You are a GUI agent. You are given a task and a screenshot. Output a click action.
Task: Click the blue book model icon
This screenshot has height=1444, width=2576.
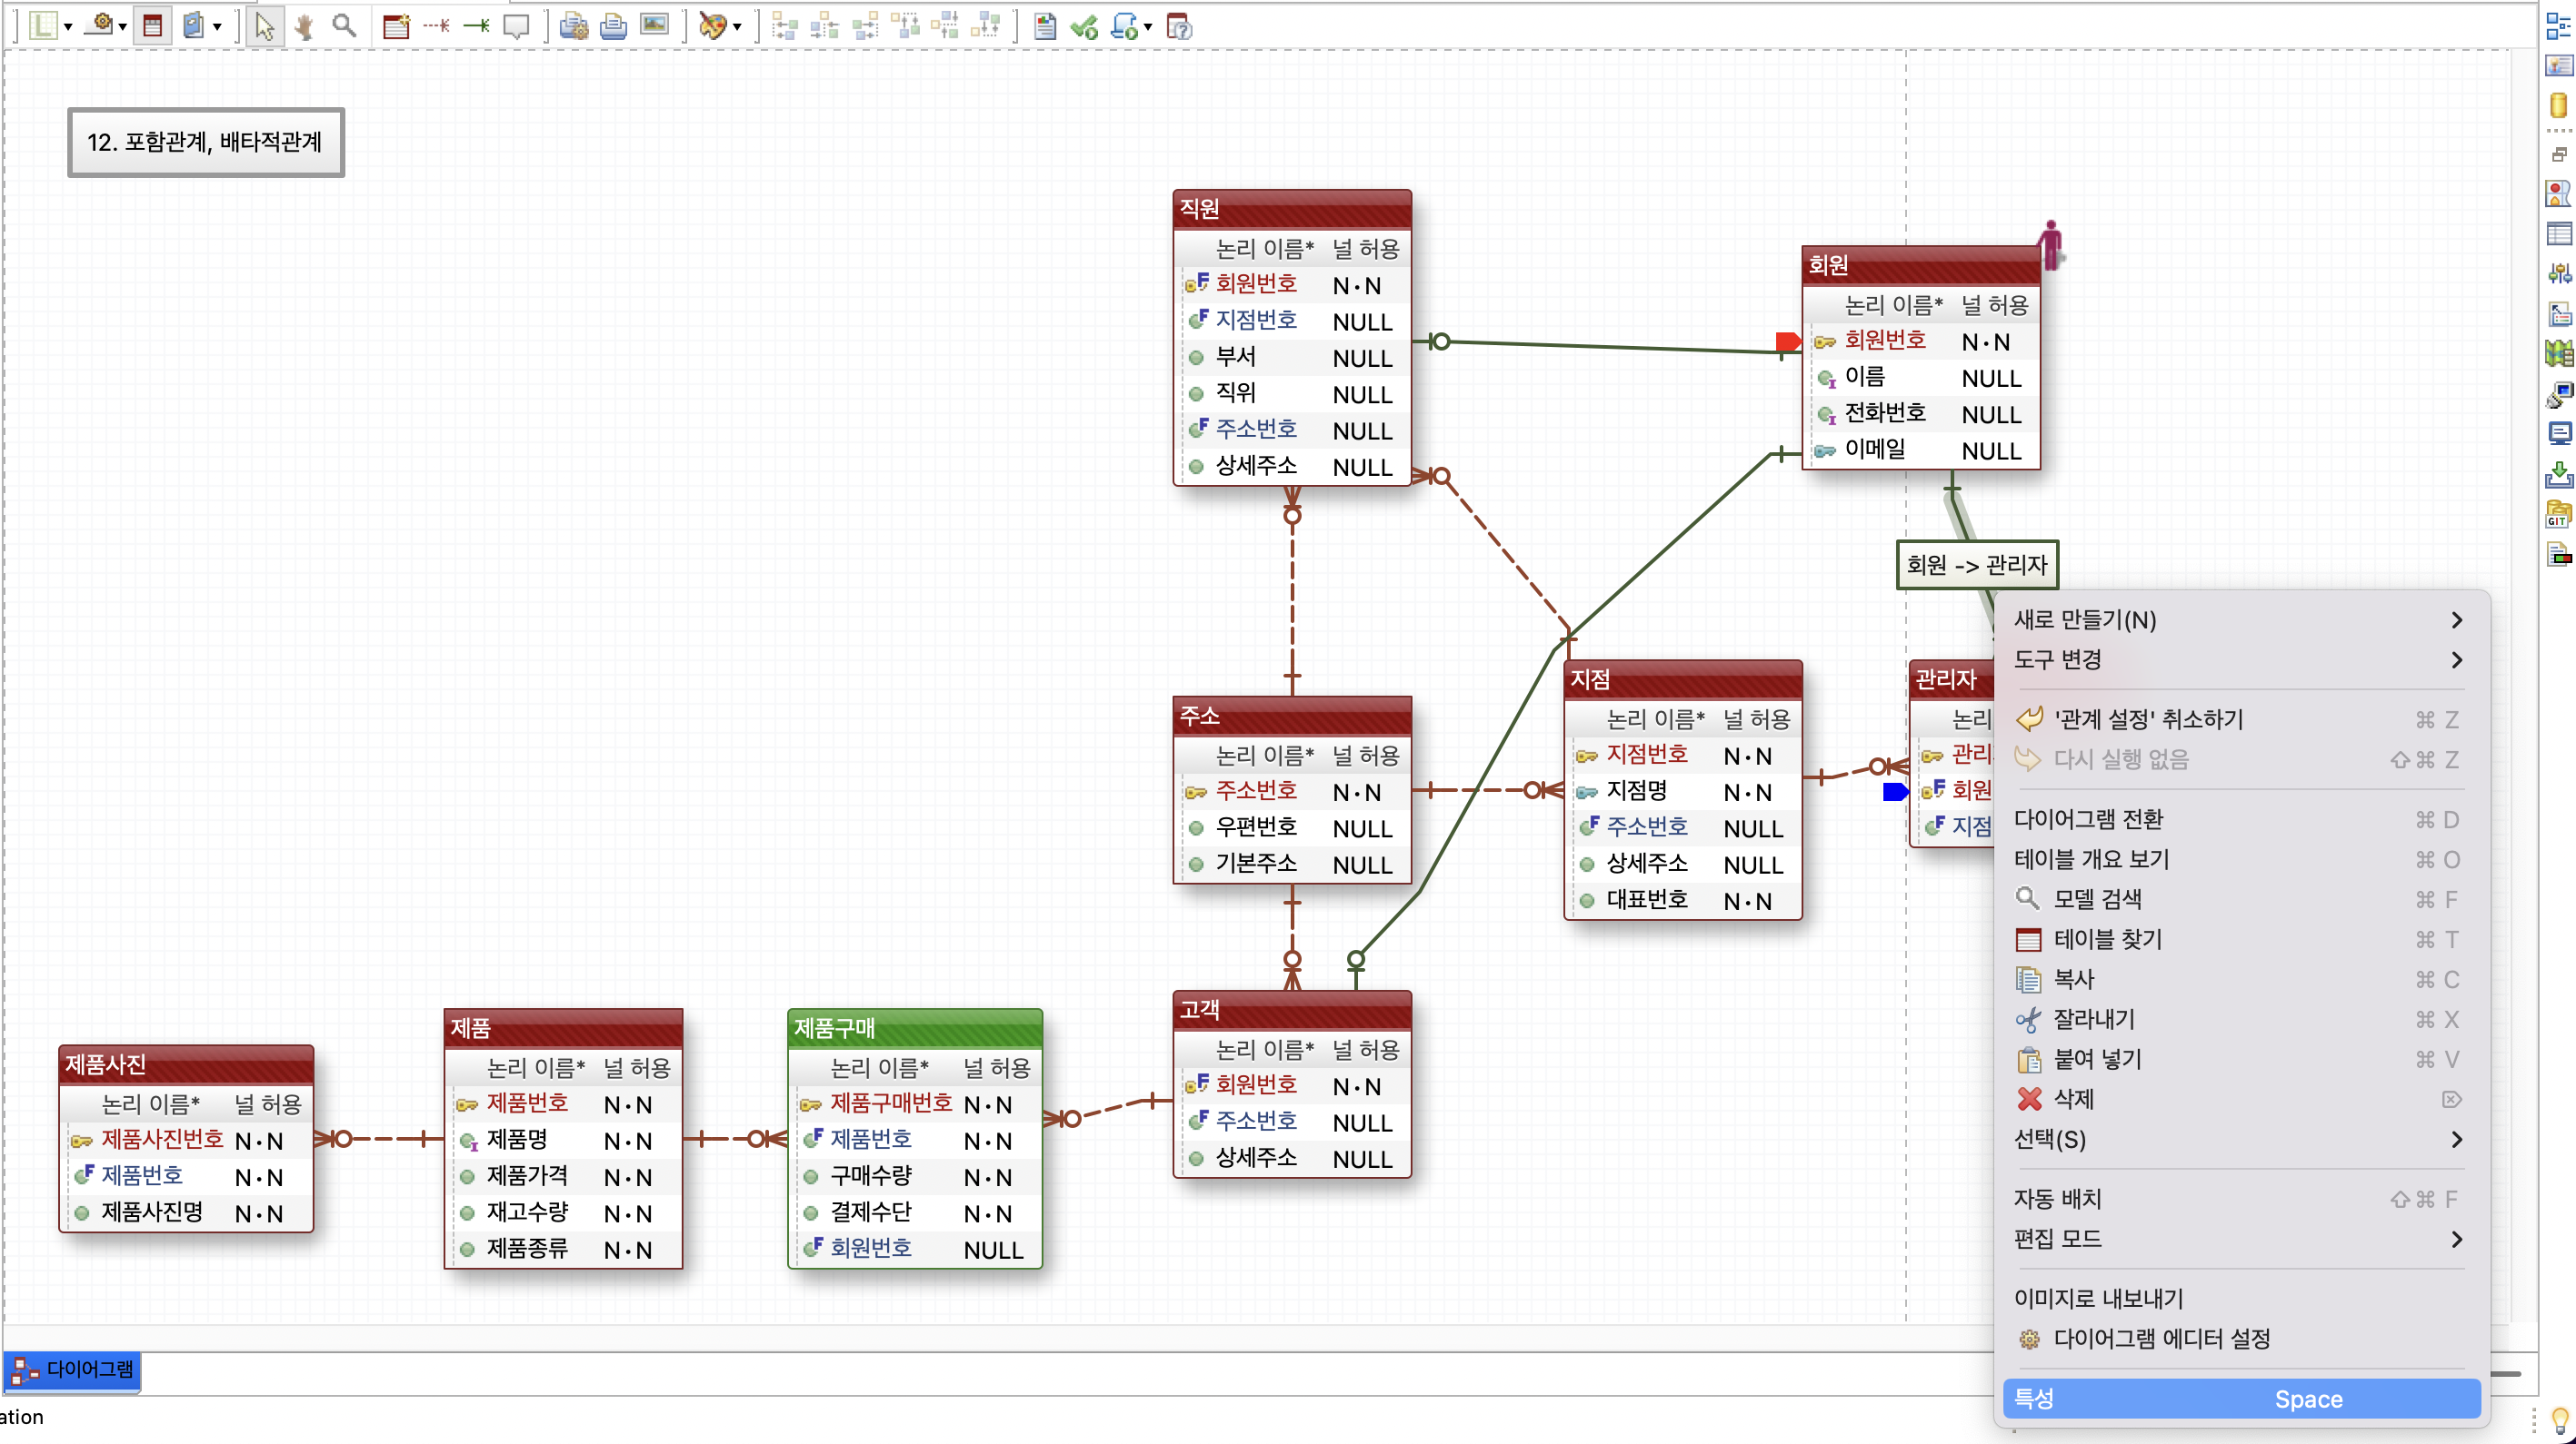coord(194,27)
